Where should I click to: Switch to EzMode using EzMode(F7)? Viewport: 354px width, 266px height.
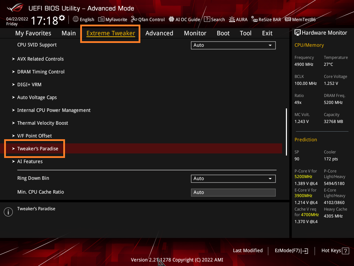coord(291,250)
